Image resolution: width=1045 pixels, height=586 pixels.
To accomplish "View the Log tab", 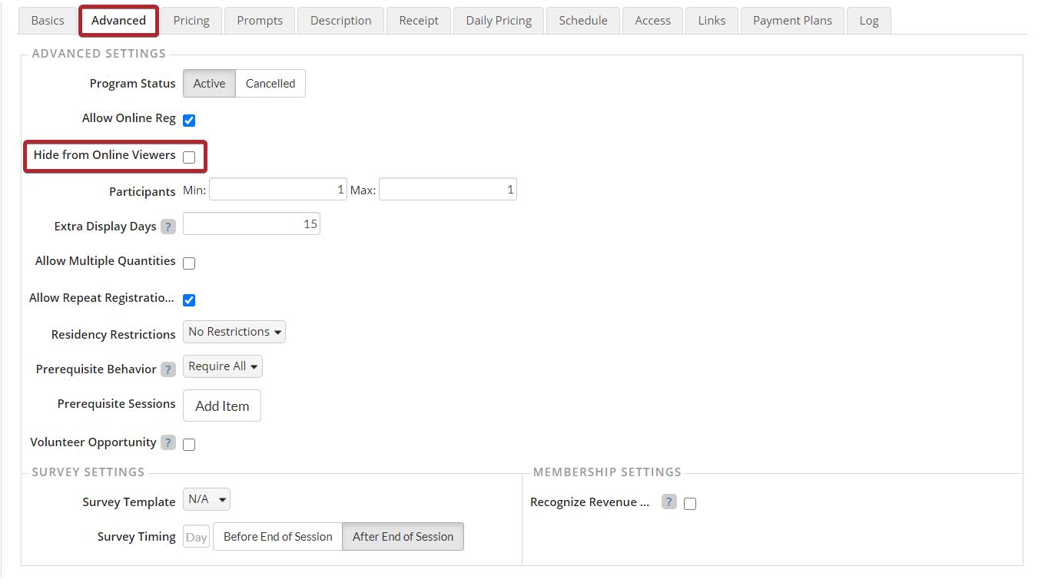I will [869, 21].
